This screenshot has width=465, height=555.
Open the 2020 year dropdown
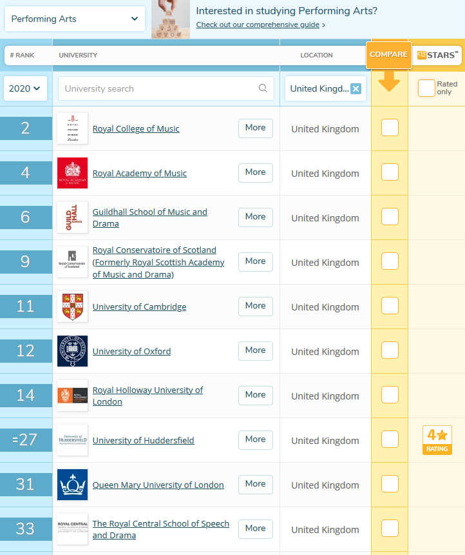[x=25, y=88]
